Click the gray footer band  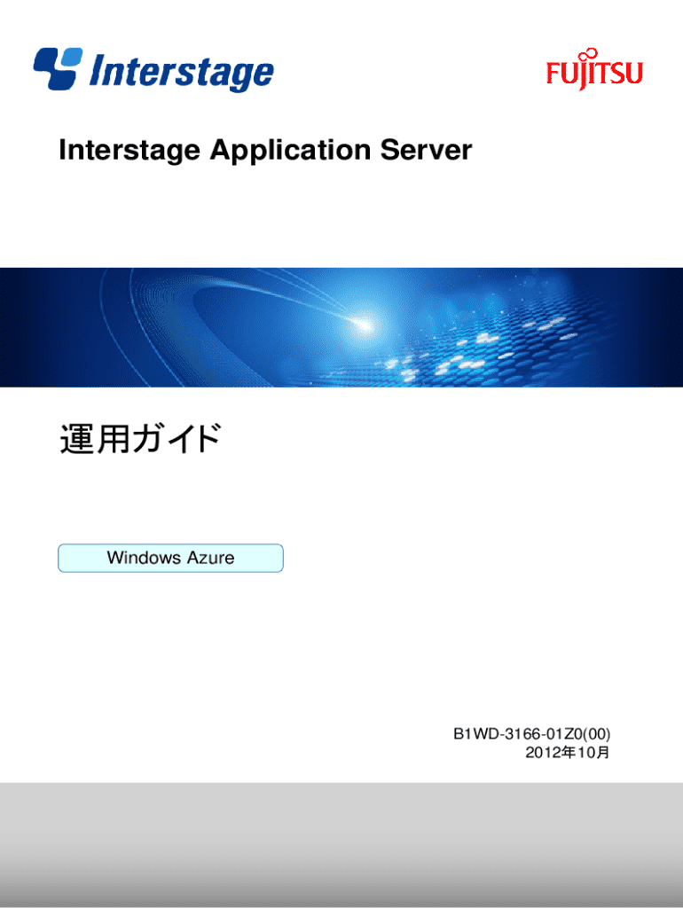[x=341, y=842]
